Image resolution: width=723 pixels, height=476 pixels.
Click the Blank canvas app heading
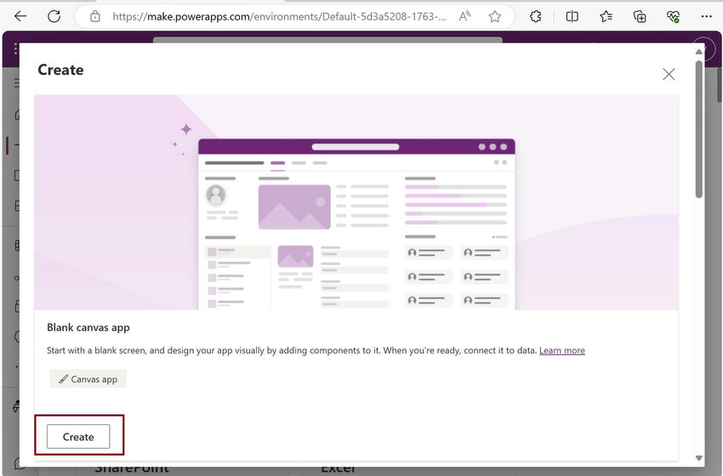point(88,327)
